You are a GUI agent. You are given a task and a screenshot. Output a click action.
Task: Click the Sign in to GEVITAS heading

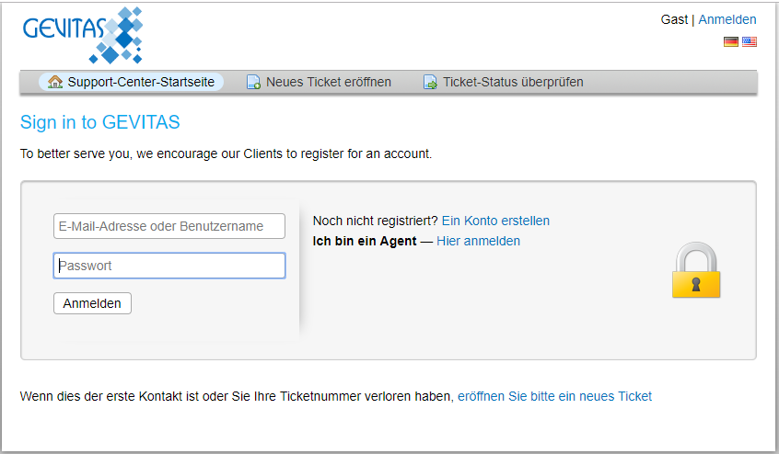[x=99, y=122]
